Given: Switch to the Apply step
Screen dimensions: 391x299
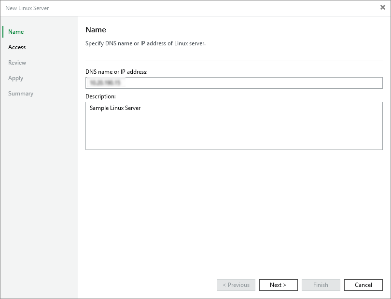Looking at the screenshot, I should pos(15,78).
